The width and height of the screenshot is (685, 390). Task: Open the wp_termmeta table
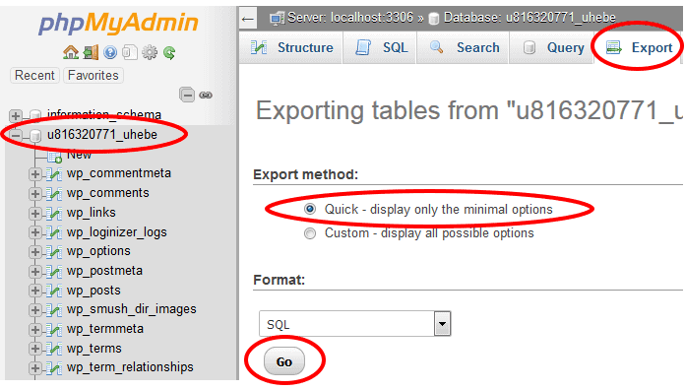105,329
